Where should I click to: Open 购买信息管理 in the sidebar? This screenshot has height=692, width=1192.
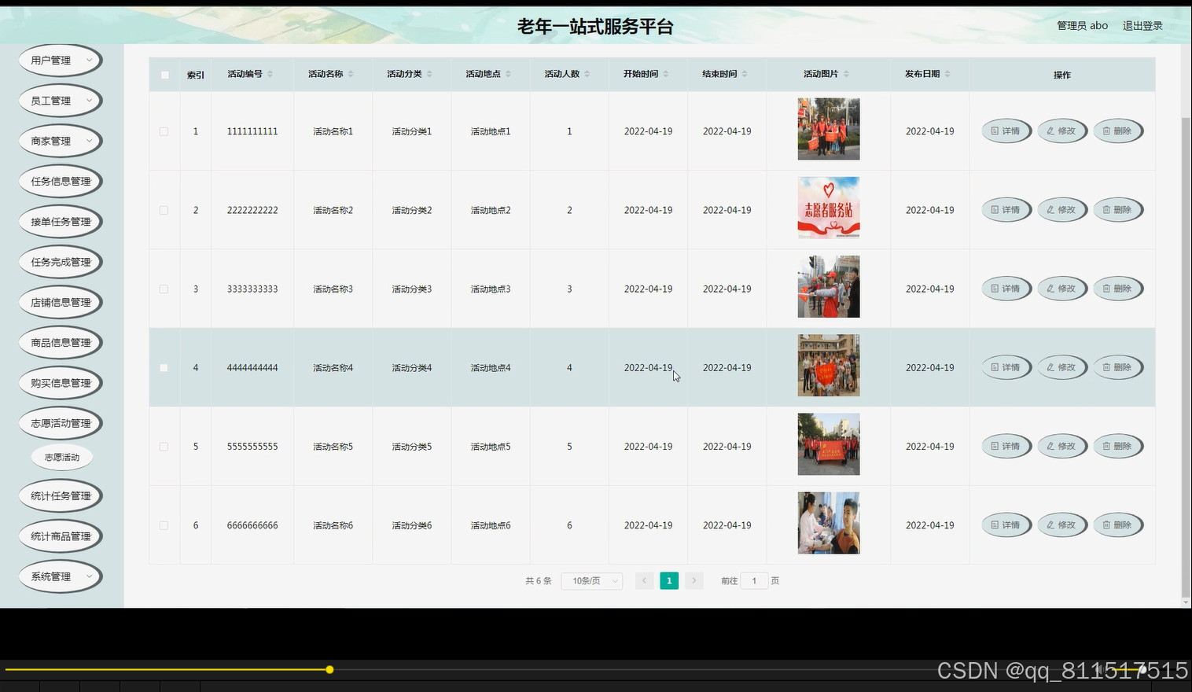tap(61, 383)
